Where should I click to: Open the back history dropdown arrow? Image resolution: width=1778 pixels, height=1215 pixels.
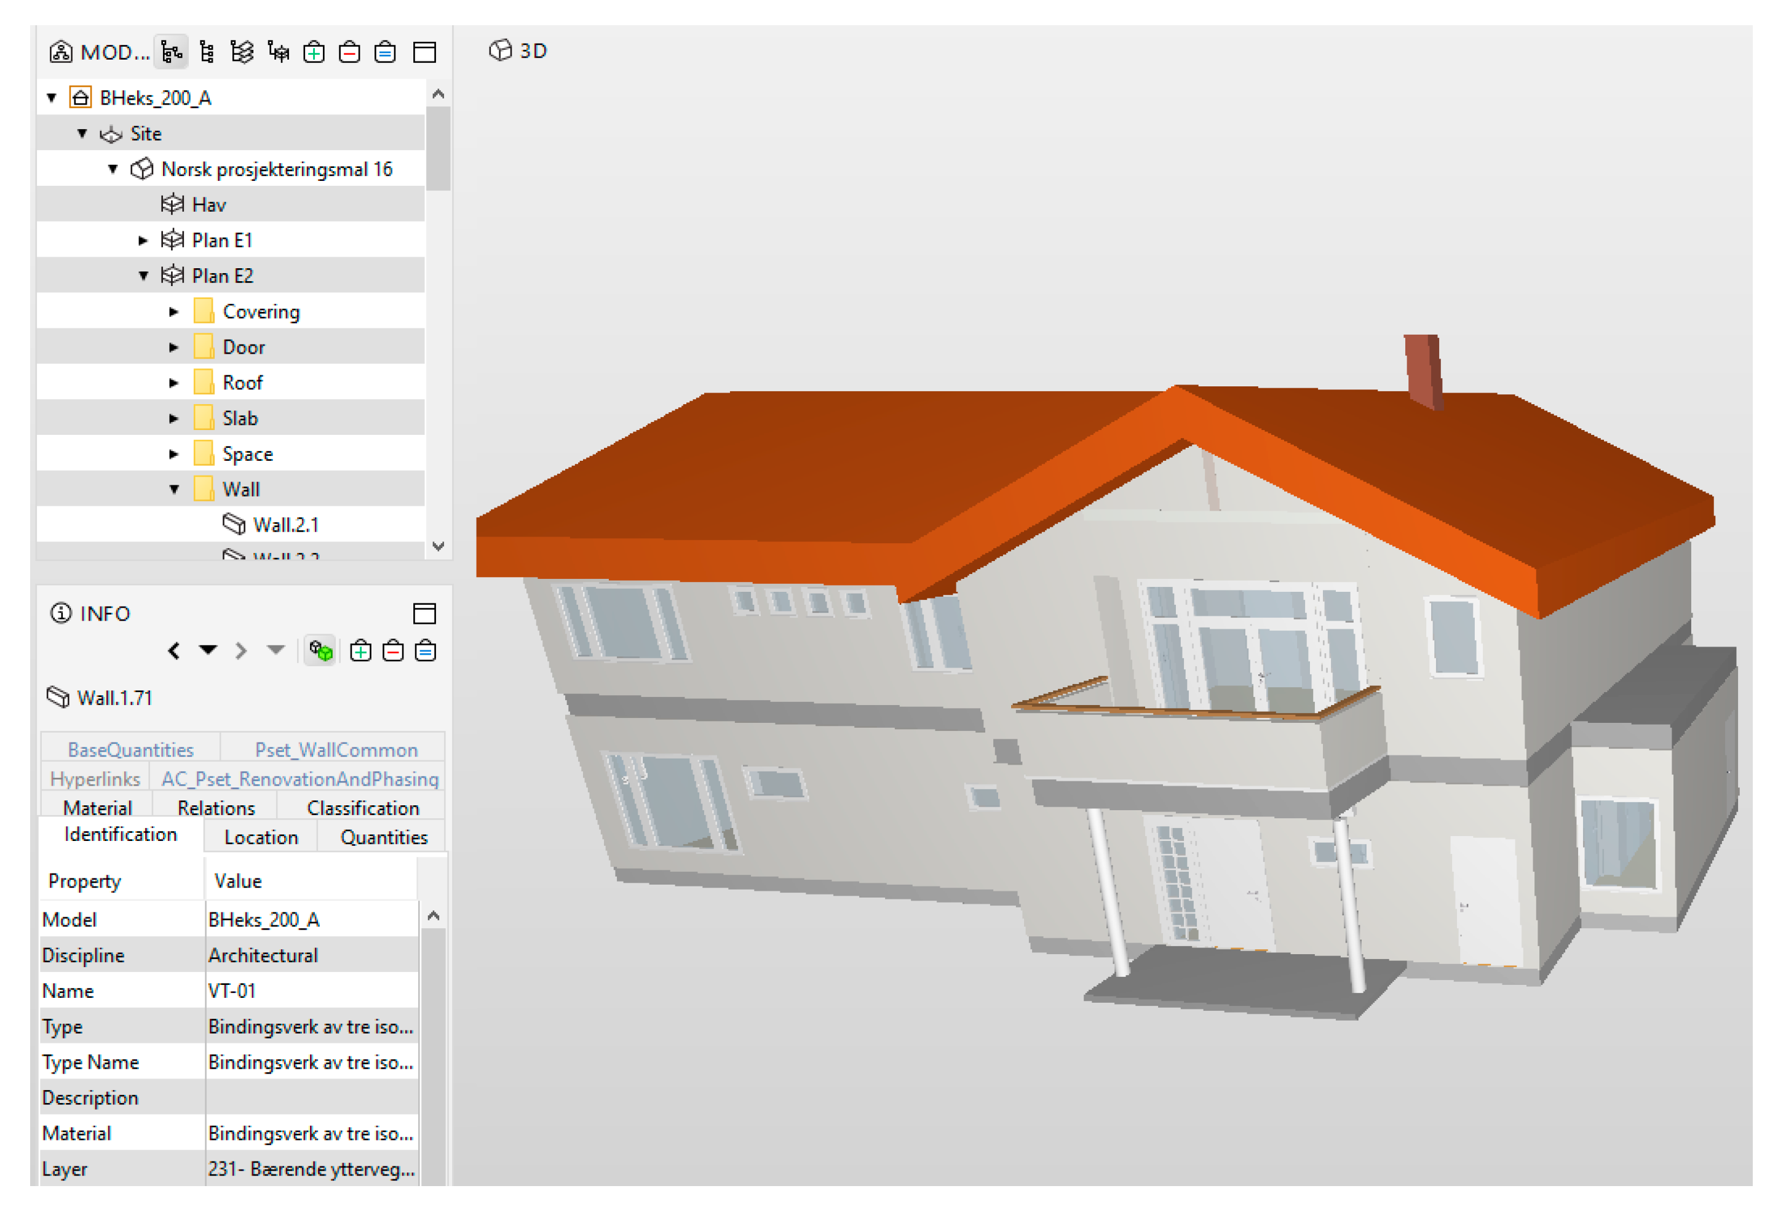pos(207,650)
